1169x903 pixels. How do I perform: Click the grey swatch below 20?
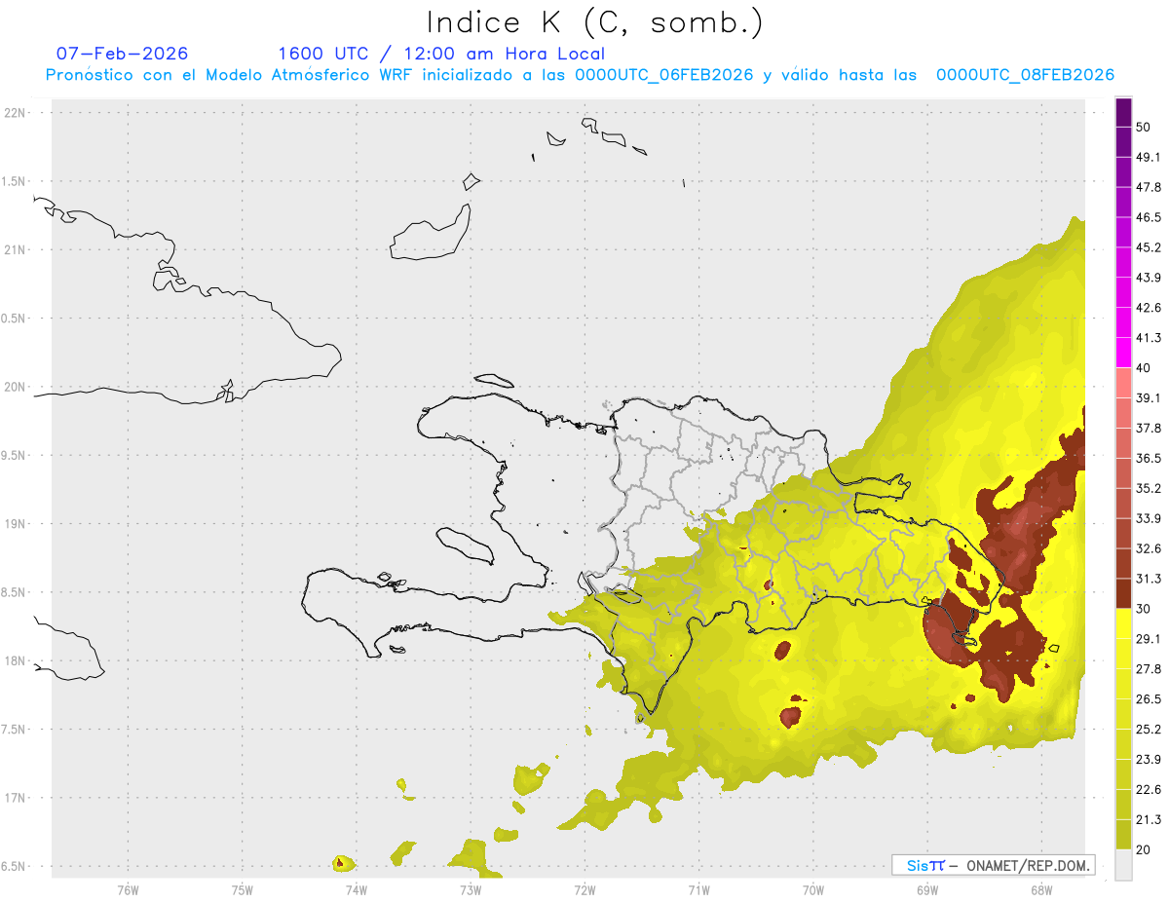(1124, 864)
